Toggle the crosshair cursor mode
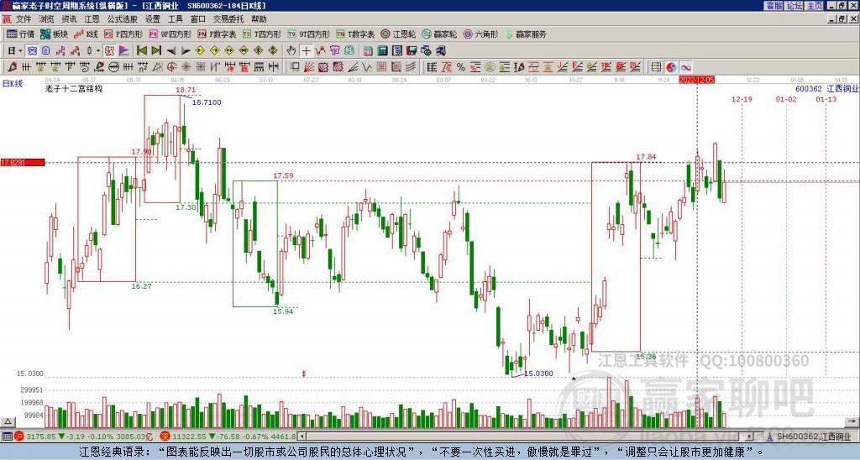The width and height of the screenshot is (860, 460). click(307, 50)
